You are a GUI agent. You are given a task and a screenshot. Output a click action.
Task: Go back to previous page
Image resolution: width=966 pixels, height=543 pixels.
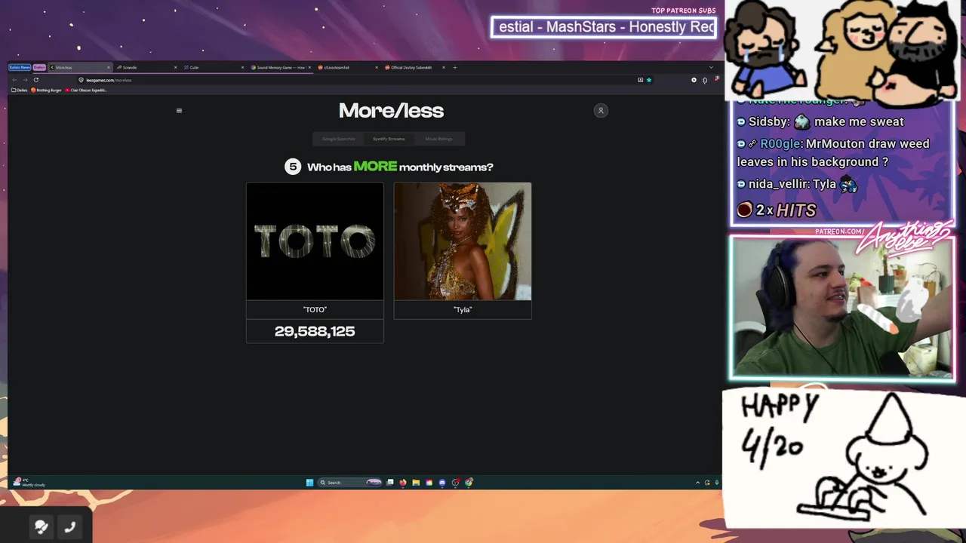pos(14,80)
